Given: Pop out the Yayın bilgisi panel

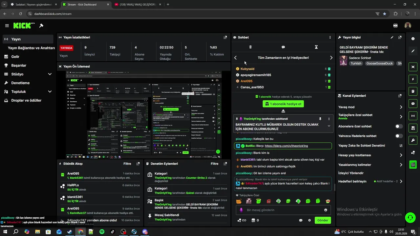Looking at the screenshot, I should pos(400,37).
